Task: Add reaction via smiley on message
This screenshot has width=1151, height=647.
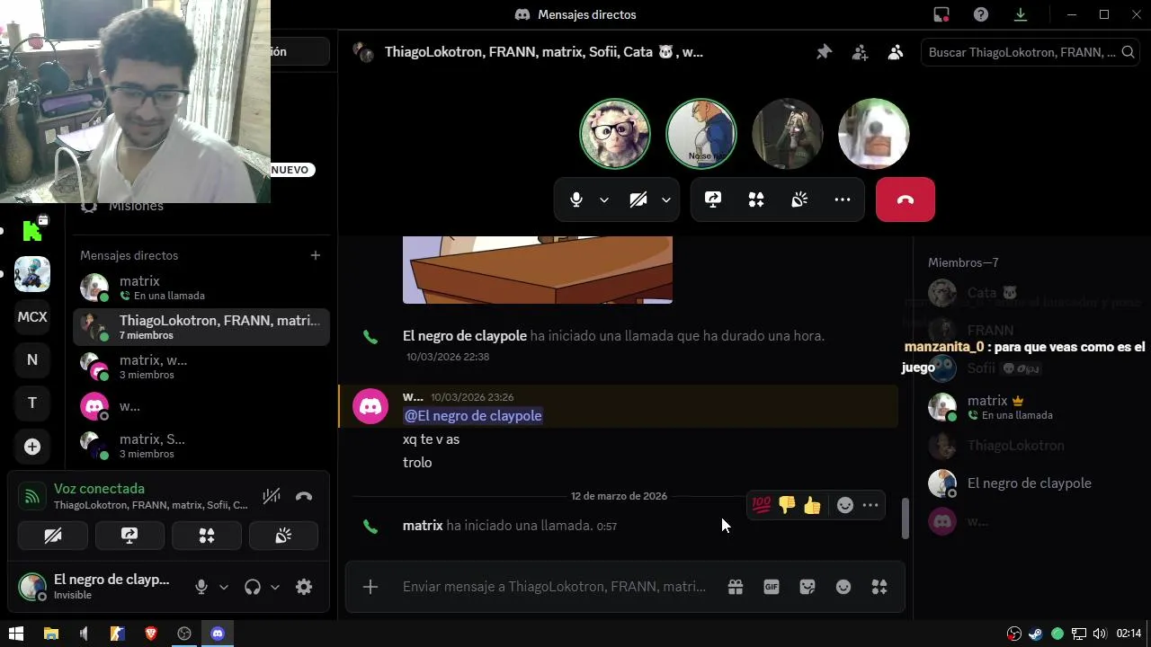Action: pyautogui.click(x=844, y=505)
